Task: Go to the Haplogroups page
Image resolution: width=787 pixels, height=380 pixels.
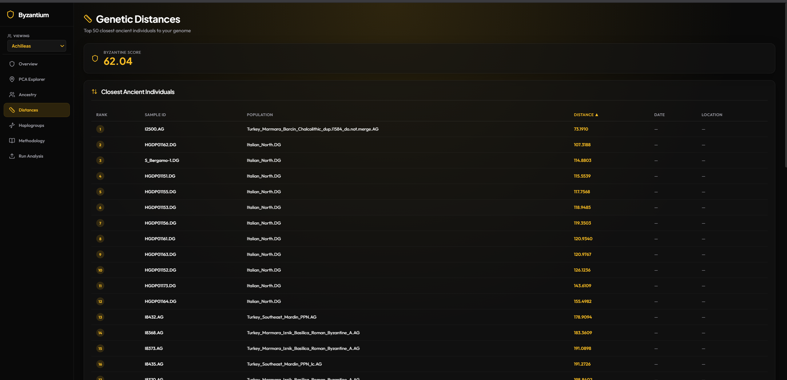Action: [x=31, y=125]
